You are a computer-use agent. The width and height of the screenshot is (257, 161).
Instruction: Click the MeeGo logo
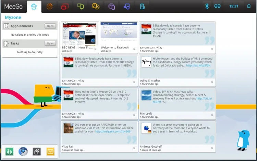pos(13,7)
